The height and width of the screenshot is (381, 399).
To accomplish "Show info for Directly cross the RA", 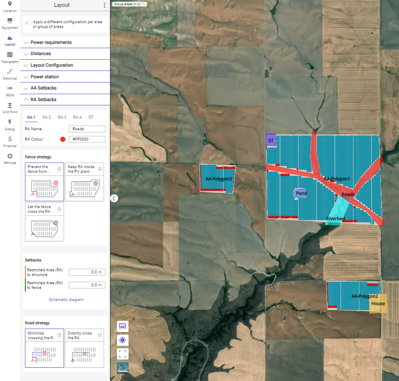I will tap(100, 335).
